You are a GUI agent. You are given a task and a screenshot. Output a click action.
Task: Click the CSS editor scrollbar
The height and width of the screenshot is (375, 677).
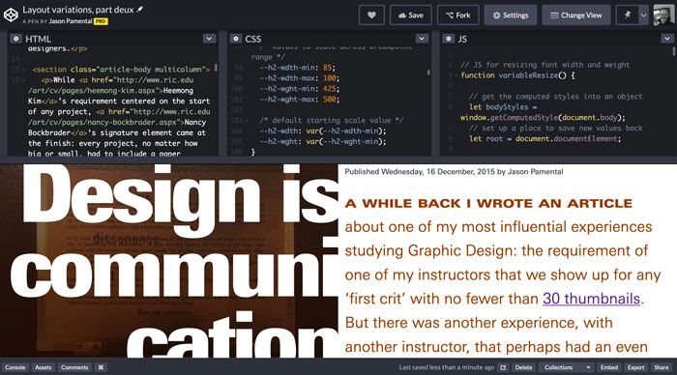click(428, 72)
